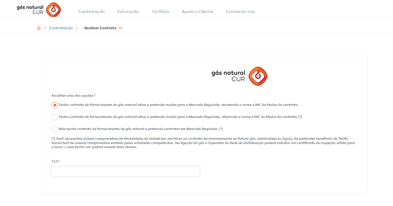Go to home via breadcrumb house icon
Image resolution: width=393 pixels, height=206 pixels.
pos(39,28)
